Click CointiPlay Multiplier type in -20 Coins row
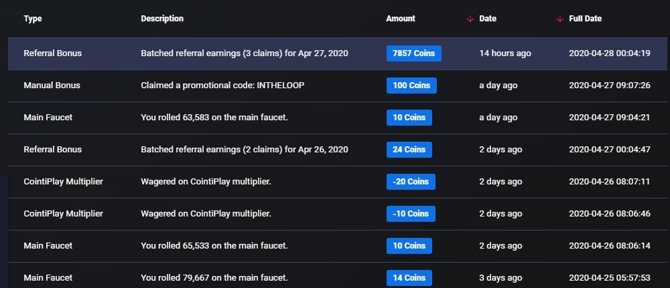670x288 pixels. coord(63,182)
